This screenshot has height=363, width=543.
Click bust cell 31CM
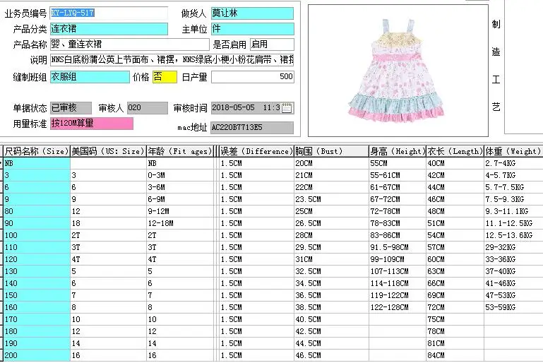click(331, 259)
